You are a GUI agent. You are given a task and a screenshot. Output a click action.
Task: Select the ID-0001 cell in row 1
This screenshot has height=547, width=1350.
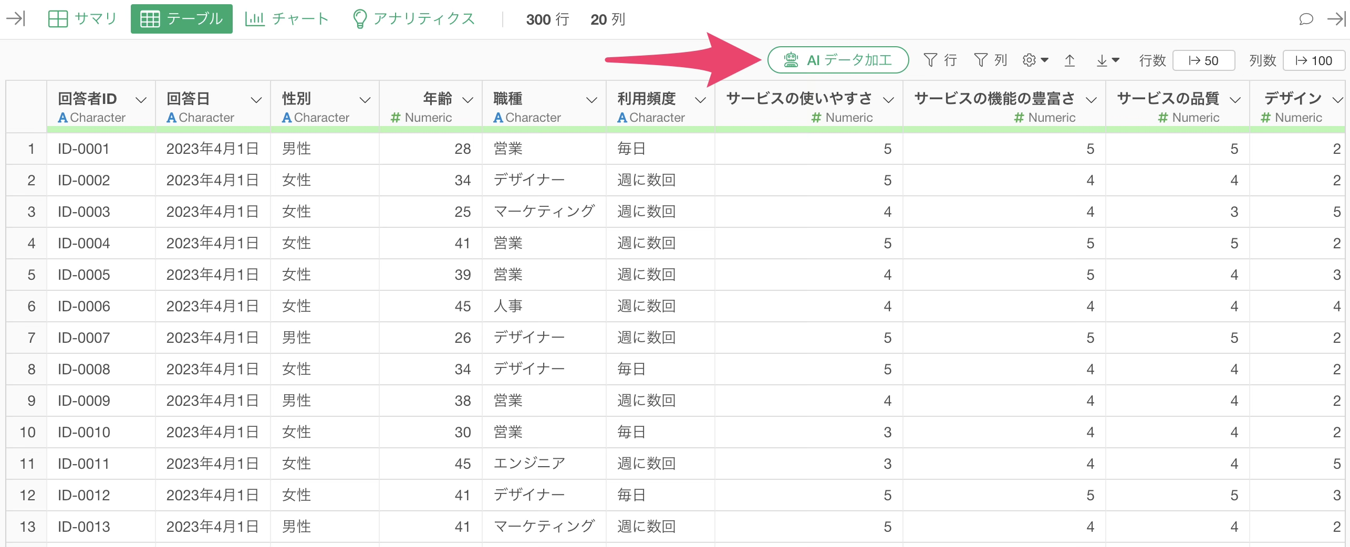click(x=84, y=149)
